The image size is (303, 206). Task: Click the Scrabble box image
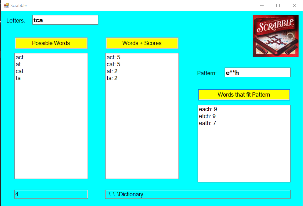[x=276, y=36]
